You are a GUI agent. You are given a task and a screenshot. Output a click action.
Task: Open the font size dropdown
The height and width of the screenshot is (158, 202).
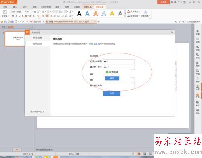[x=32, y=12]
